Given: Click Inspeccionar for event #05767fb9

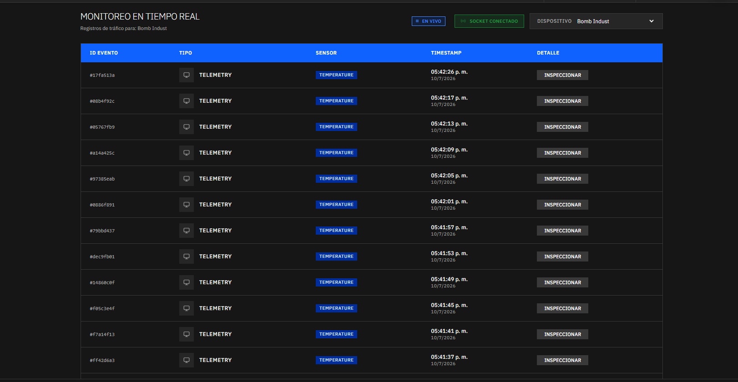Looking at the screenshot, I should [562, 127].
